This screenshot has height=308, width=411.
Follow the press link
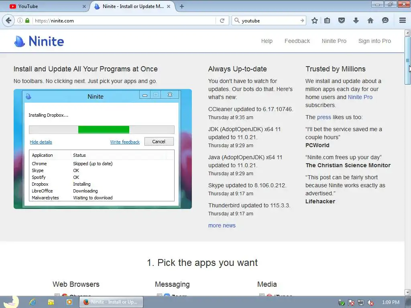click(x=324, y=117)
